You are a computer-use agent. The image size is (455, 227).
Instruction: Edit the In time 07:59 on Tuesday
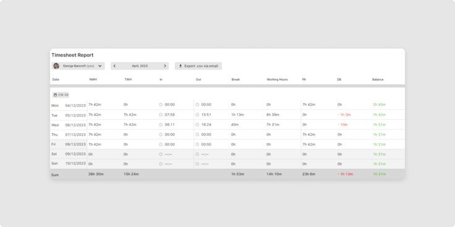click(170, 115)
